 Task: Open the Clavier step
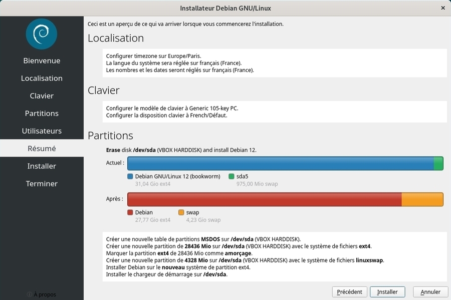(x=42, y=95)
